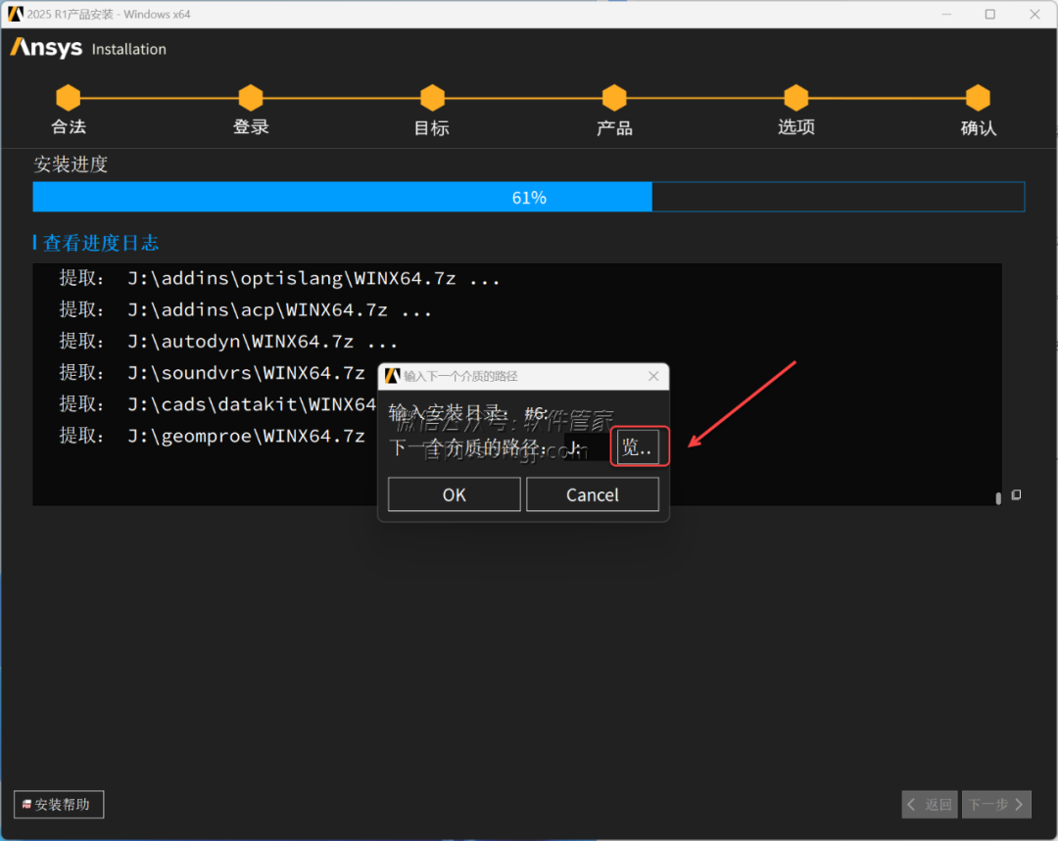Viewport: 1058px width, 841px height.
Task: Click log line starting J:\cads\datakit
Action: point(217,404)
